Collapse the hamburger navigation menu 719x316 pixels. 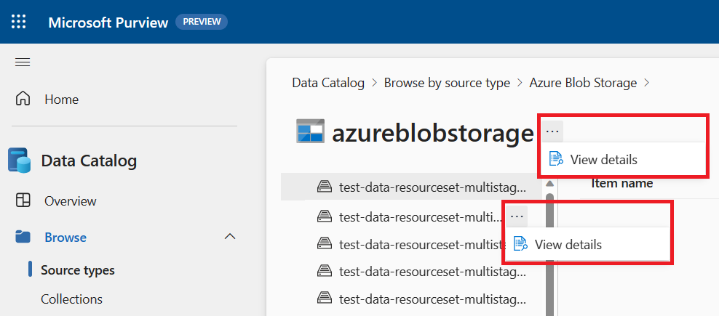(x=23, y=62)
